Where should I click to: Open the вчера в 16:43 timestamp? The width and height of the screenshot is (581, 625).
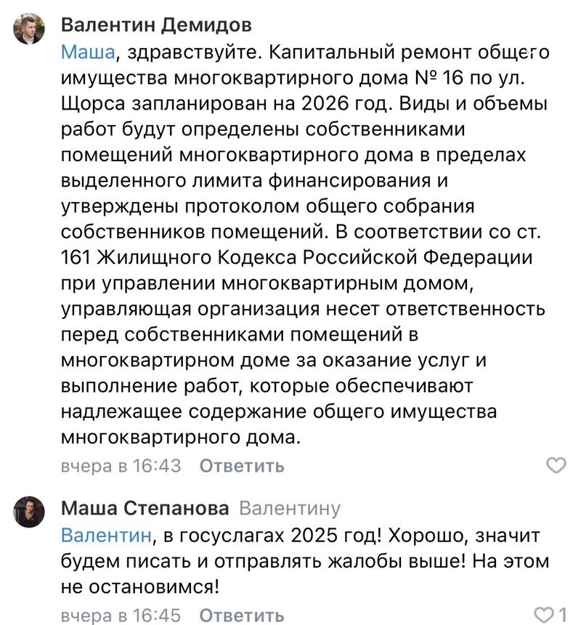[121, 466]
